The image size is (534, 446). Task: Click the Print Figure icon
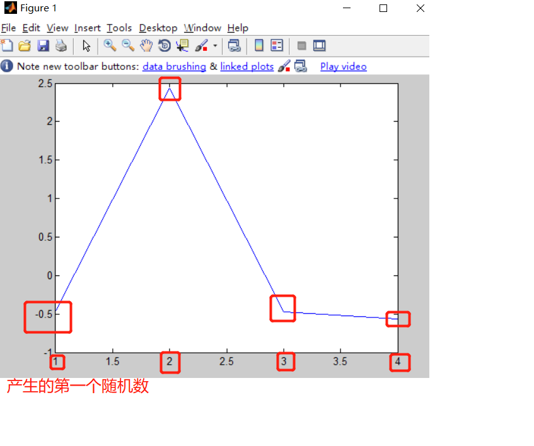(x=61, y=45)
